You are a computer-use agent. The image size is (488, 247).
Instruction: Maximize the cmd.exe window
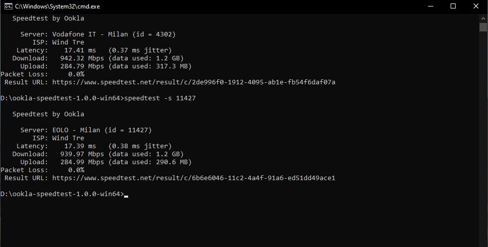click(453, 6)
